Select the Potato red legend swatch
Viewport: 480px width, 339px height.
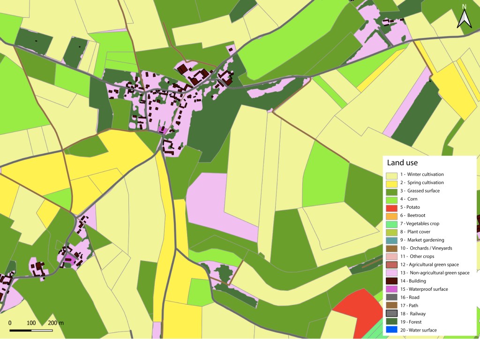pyautogui.click(x=391, y=207)
